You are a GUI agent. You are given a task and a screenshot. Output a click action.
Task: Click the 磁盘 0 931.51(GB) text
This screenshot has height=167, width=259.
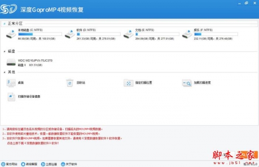(30, 65)
